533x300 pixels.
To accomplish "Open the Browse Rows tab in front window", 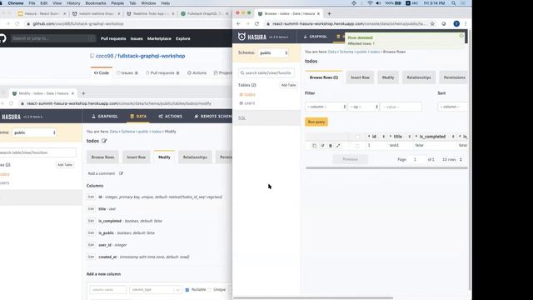I will point(324,77).
